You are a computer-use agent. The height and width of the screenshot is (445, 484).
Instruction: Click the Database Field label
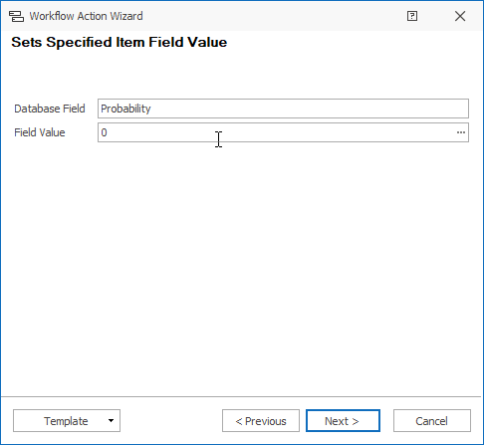pos(50,109)
